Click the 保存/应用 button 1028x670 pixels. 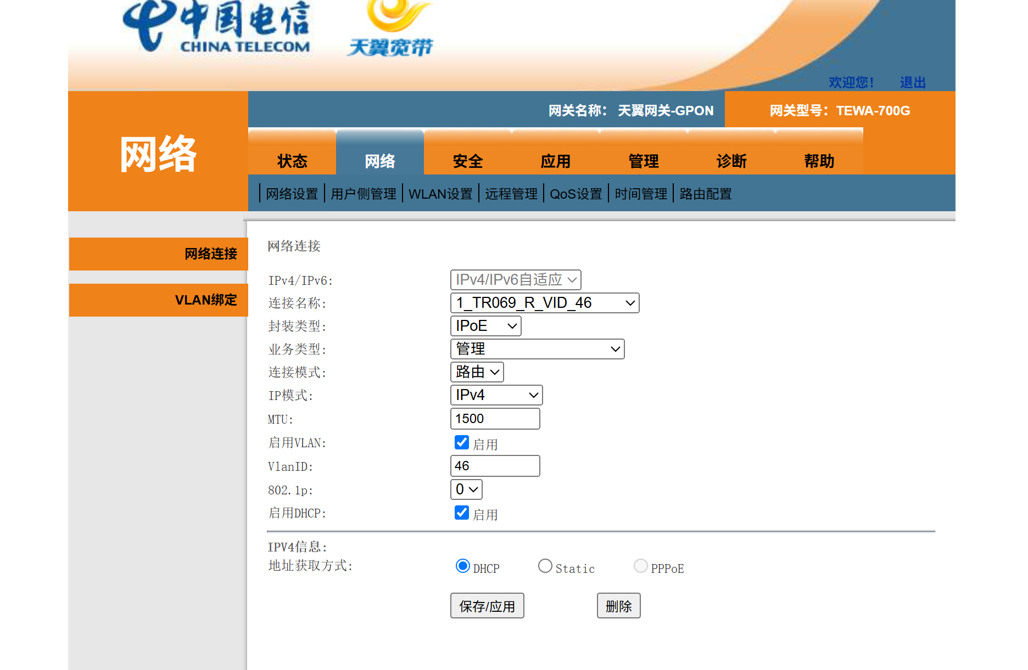487,606
